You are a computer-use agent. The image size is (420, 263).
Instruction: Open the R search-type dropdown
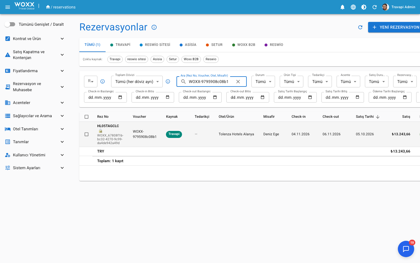click(91, 82)
